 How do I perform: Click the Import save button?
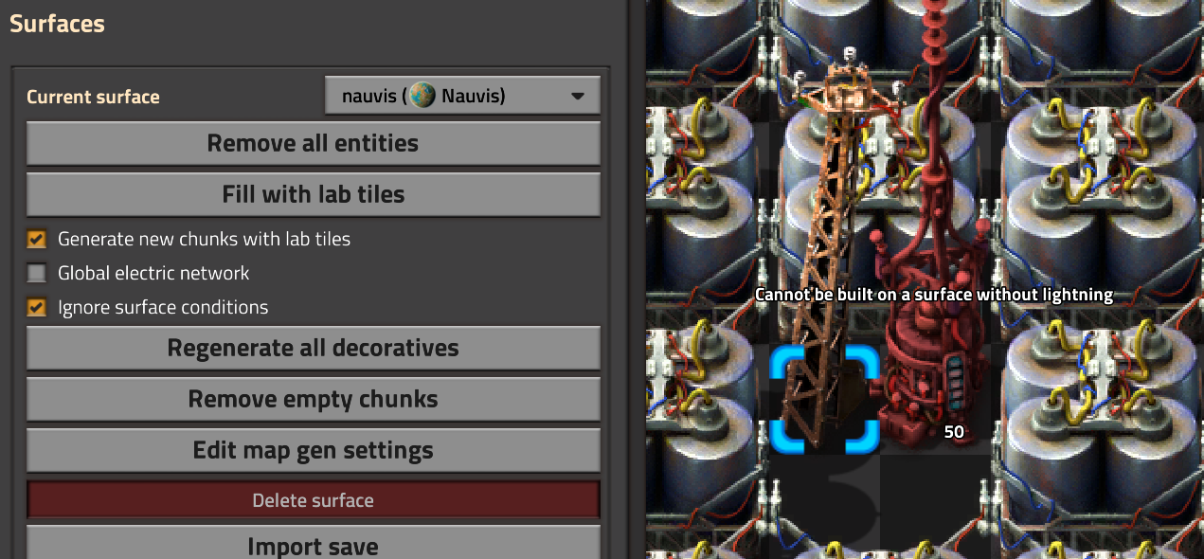click(x=313, y=545)
